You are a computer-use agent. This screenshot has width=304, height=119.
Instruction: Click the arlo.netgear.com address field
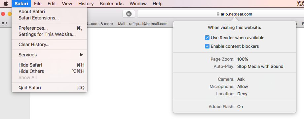(221, 14)
